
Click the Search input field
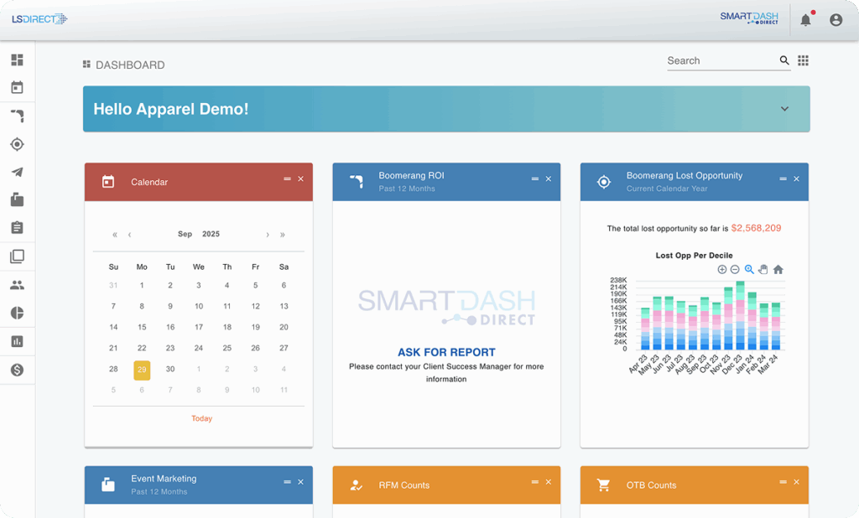[x=720, y=60]
